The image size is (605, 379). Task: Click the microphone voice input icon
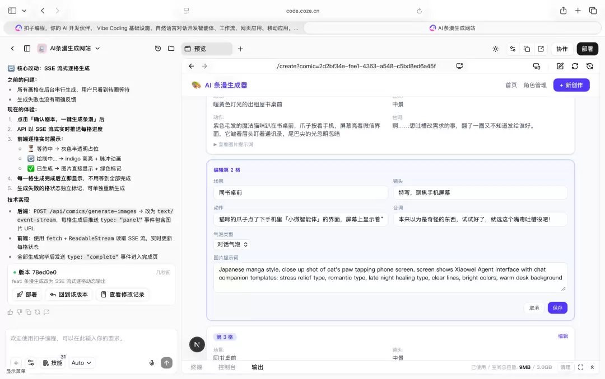[x=152, y=363]
